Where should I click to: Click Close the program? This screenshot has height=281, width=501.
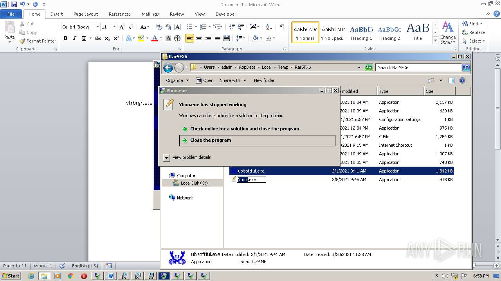point(257,140)
